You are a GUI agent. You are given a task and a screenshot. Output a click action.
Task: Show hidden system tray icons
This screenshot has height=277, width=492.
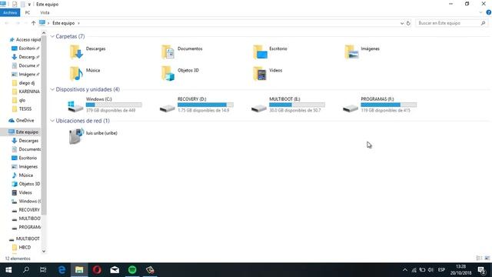[405, 270]
